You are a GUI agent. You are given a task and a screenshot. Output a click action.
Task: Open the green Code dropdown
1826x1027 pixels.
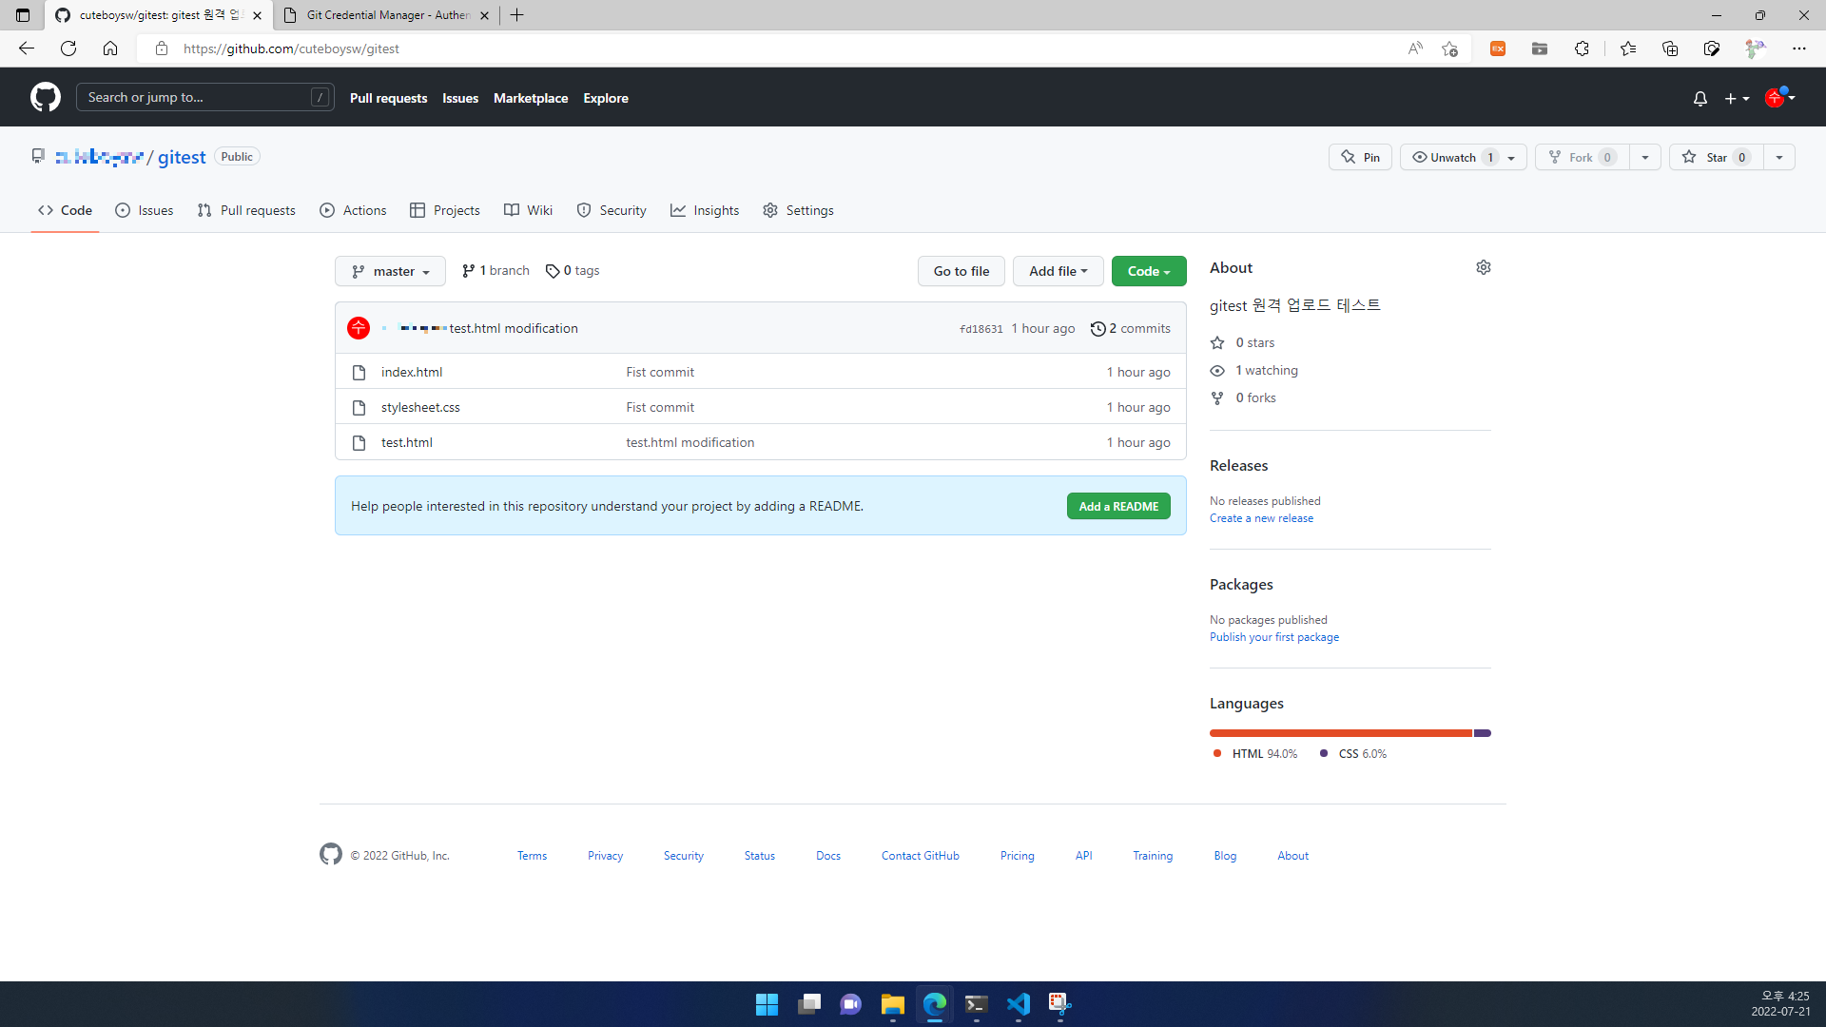point(1149,271)
